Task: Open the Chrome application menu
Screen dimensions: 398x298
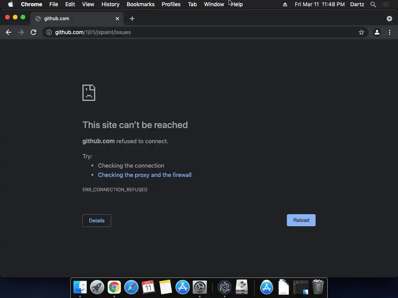Action: [31, 4]
